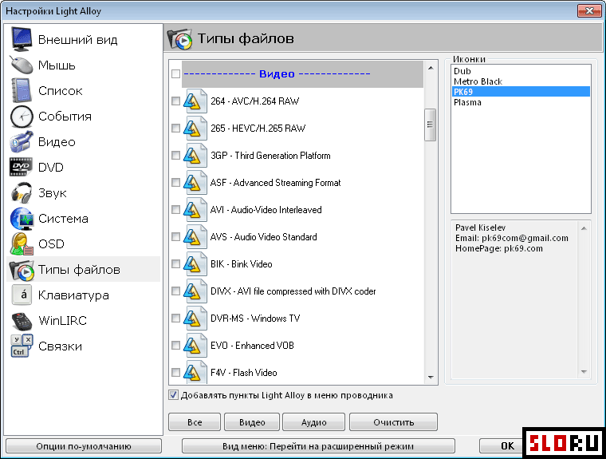Image resolution: width=606 pixels, height=459 pixels.
Task: Select the WinLIRC remote icon
Action: coord(22,320)
